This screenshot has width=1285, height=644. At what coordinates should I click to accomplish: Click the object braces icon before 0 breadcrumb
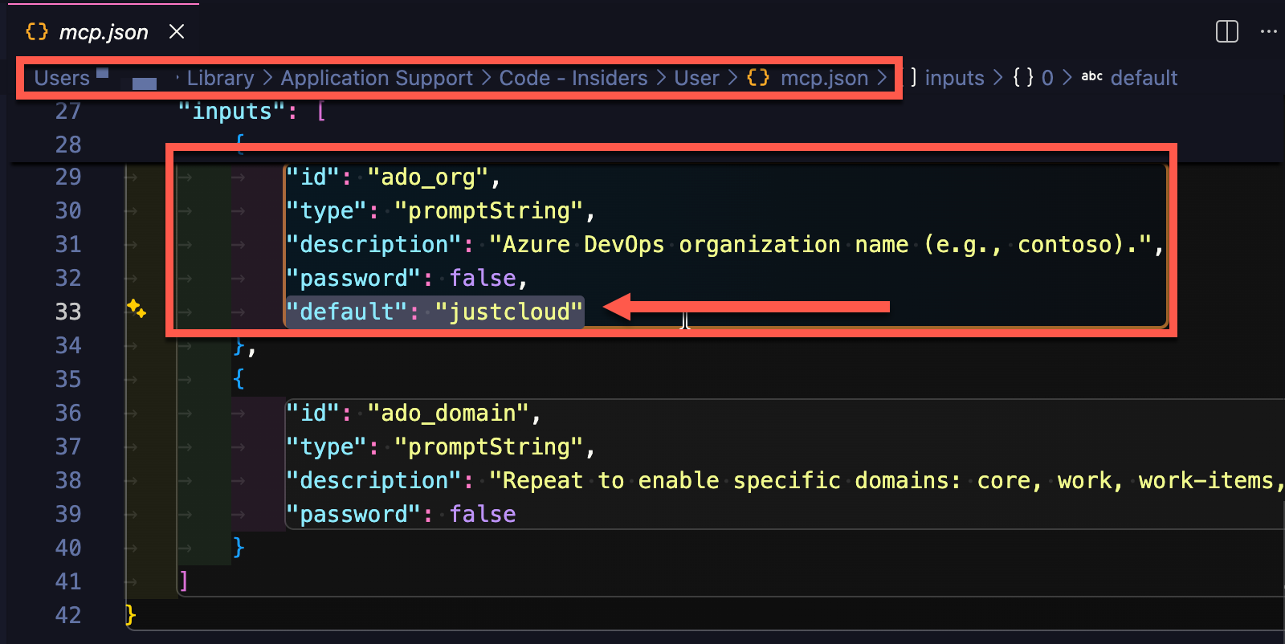tap(1023, 78)
